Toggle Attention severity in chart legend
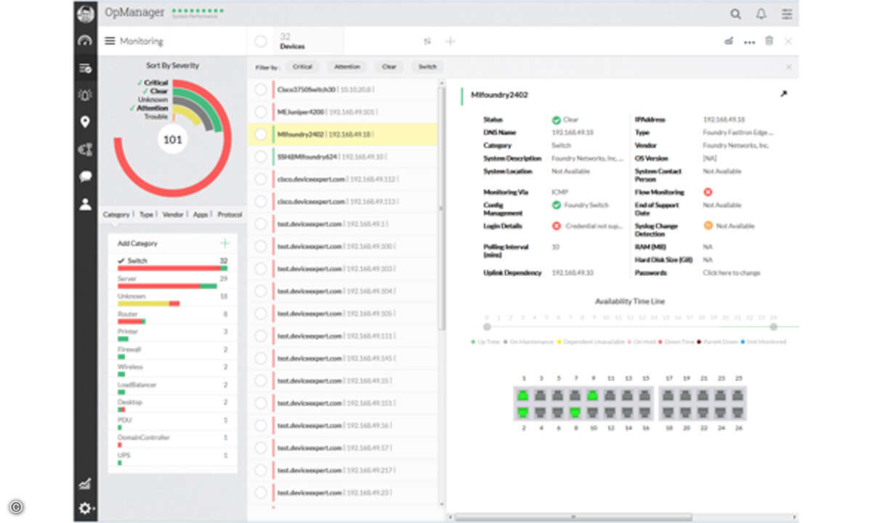Image resolution: width=872 pixels, height=523 pixels. 153,108
